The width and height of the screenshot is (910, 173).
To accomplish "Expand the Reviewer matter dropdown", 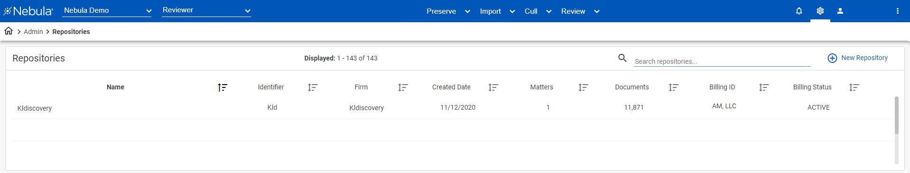I will click(206, 10).
